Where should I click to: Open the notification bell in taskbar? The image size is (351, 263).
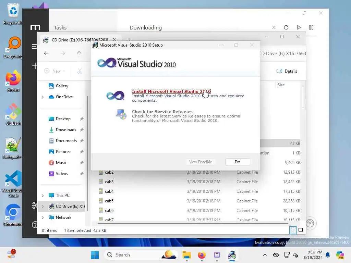click(328, 255)
